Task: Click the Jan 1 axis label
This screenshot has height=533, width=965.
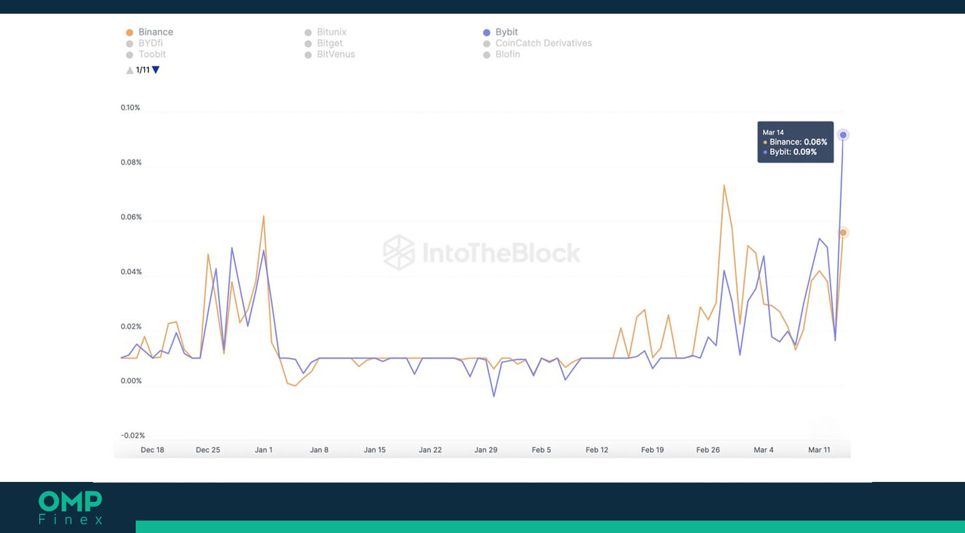Action: [x=263, y=450]
